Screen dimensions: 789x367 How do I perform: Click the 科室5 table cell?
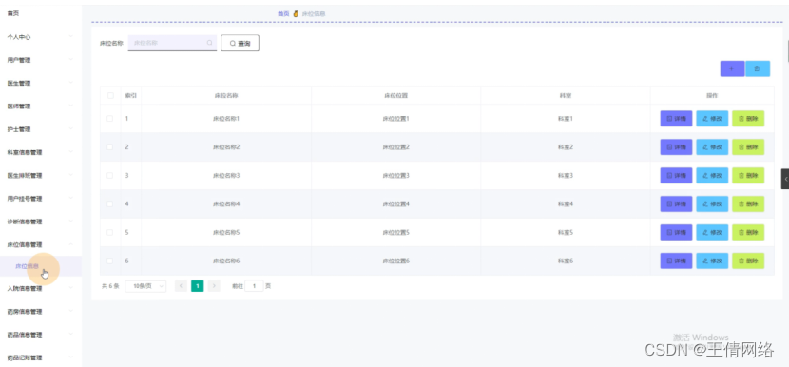click(x=566, y=232)
